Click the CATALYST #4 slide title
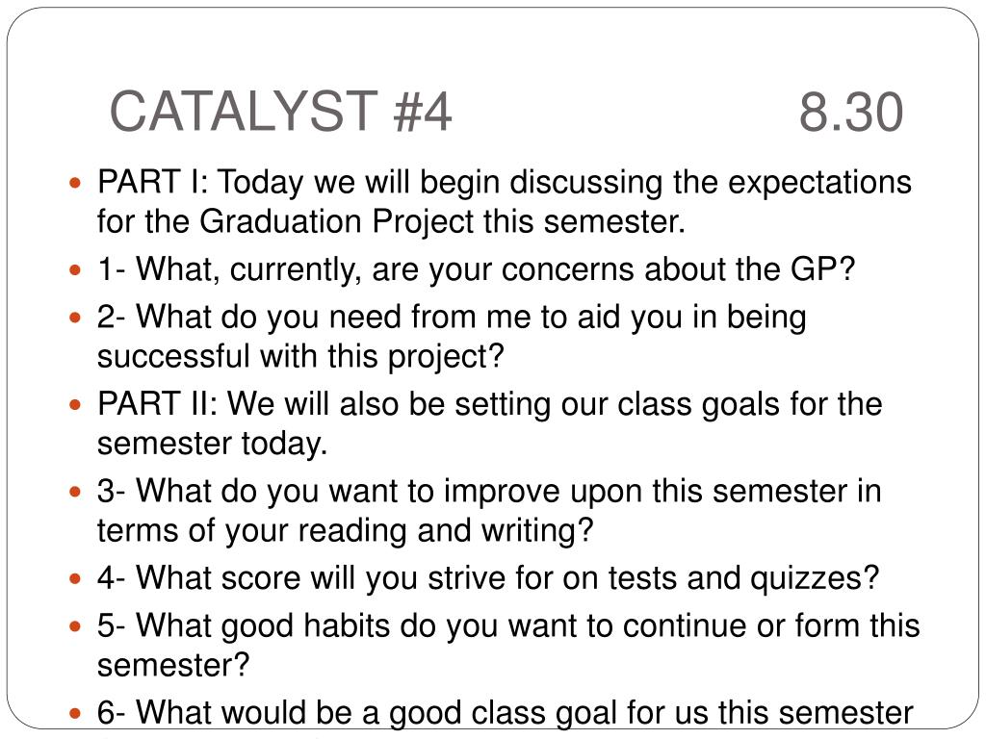This screenshot has width=986, height=739. click(280, 112)
